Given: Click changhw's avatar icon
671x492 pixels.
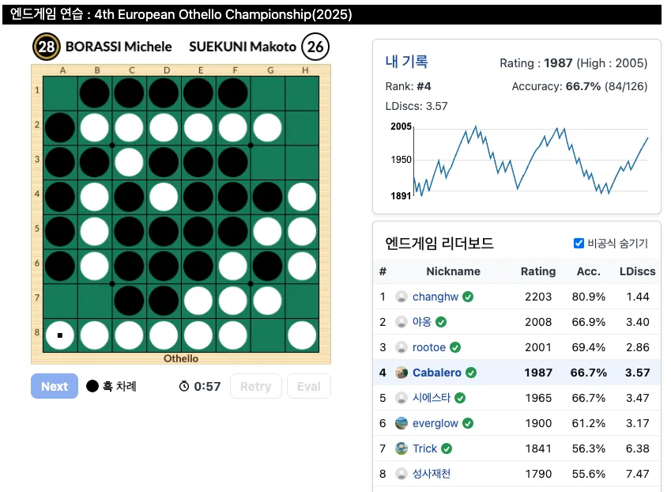Looking at the screenshot, I should coord(401,297).
